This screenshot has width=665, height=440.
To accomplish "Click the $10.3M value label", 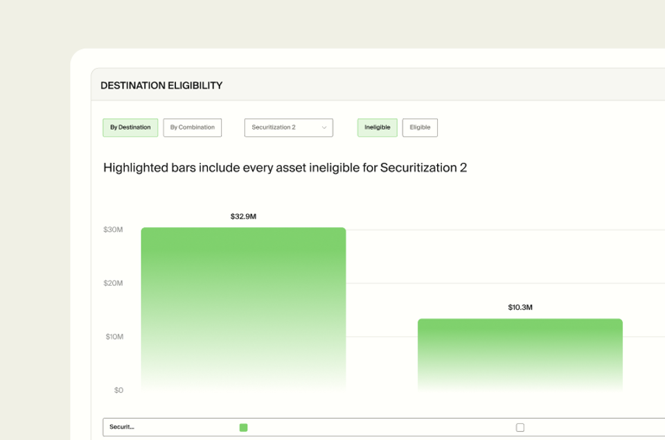I will [x=520, y=307].
